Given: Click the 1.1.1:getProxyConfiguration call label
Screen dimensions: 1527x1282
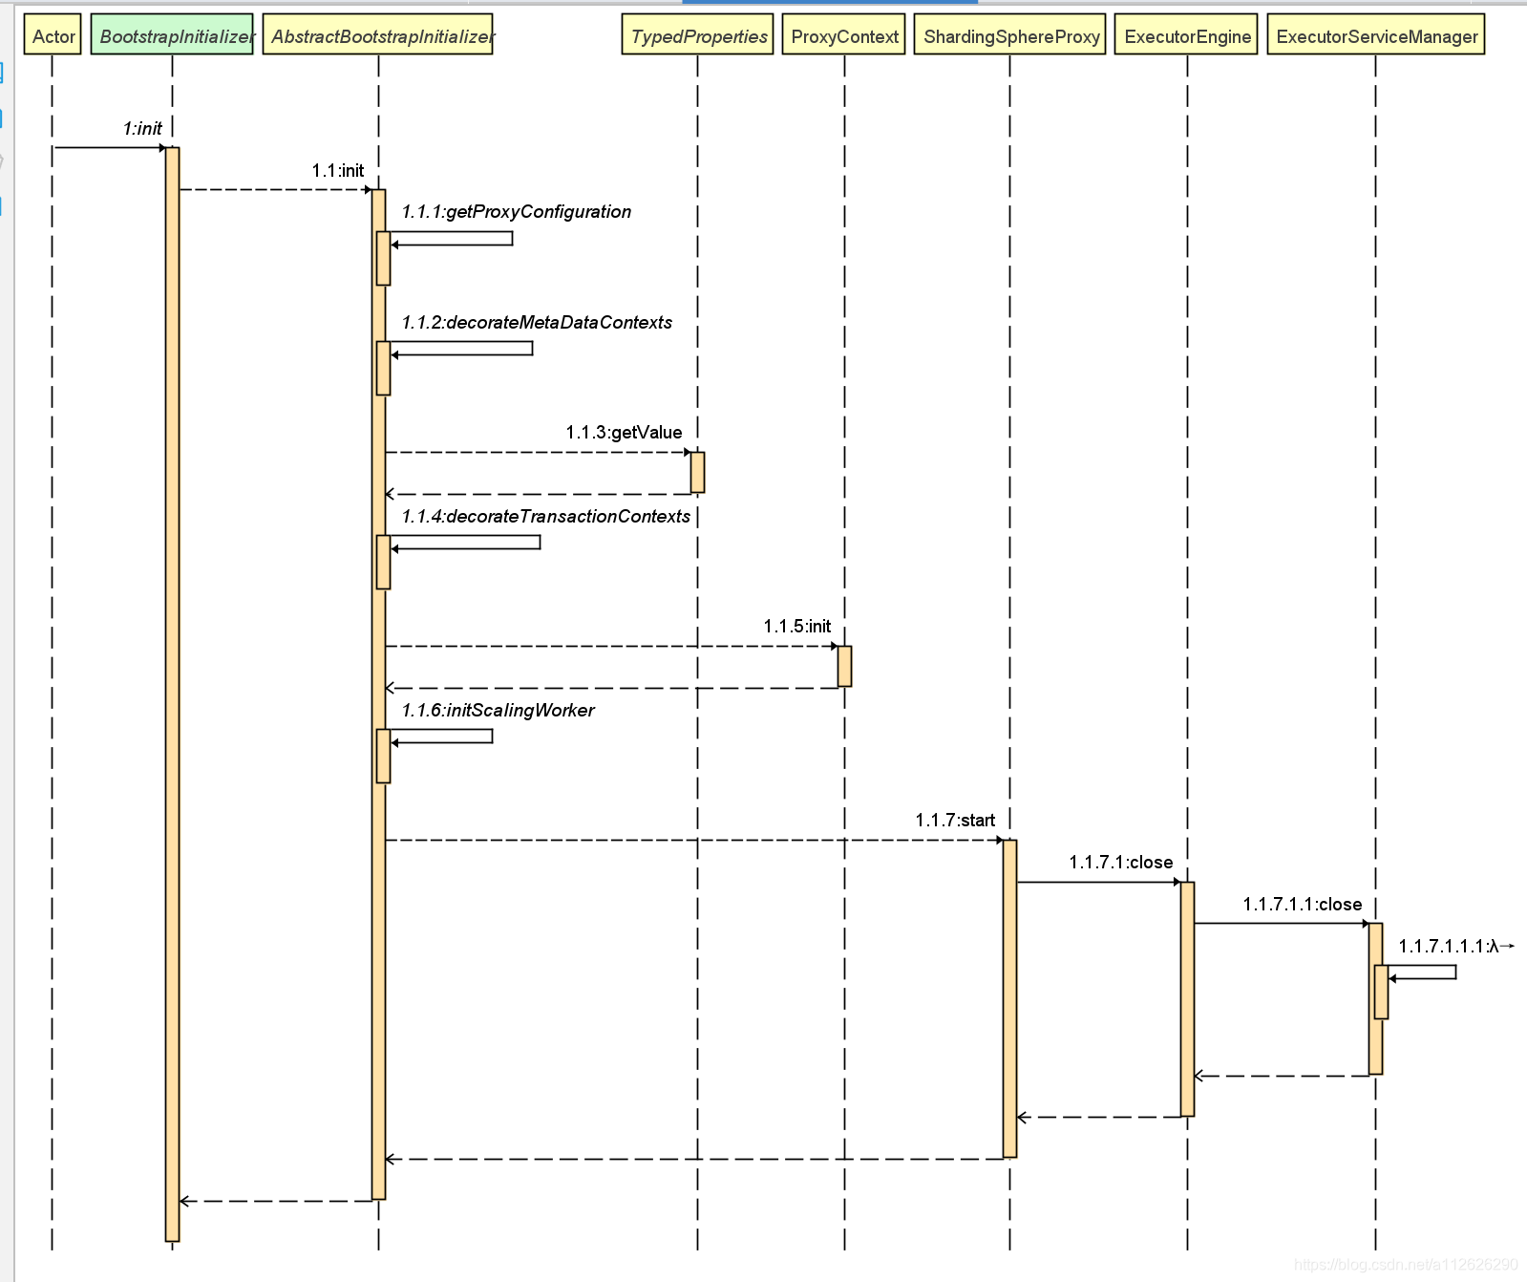Looking at the screenshot, I should tap(517, 211).
